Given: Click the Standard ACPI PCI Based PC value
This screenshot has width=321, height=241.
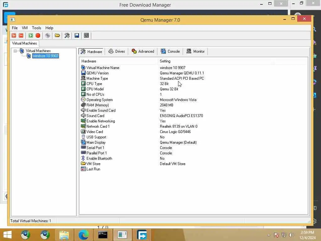Looking at the screenshot, I should tap(182, 78).
